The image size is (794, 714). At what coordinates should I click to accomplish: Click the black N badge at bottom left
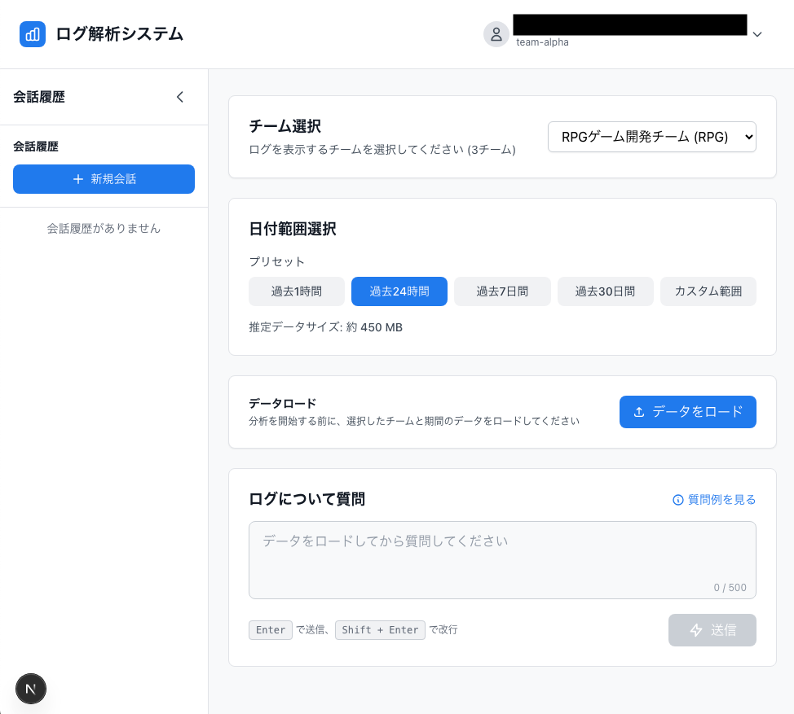click(31, 689)
